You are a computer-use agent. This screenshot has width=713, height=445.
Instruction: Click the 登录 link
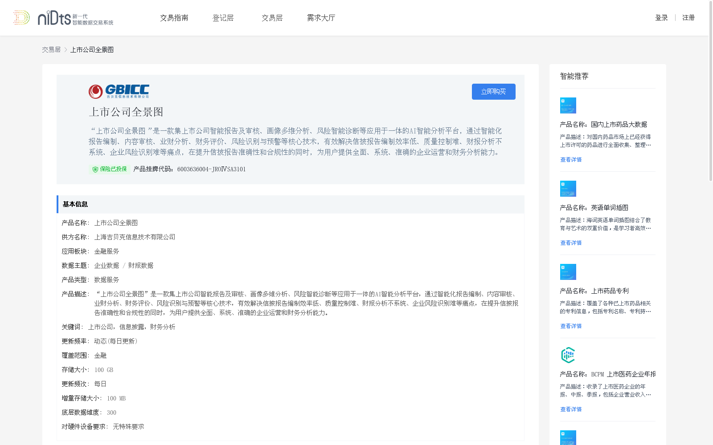[x=661, y=18]
